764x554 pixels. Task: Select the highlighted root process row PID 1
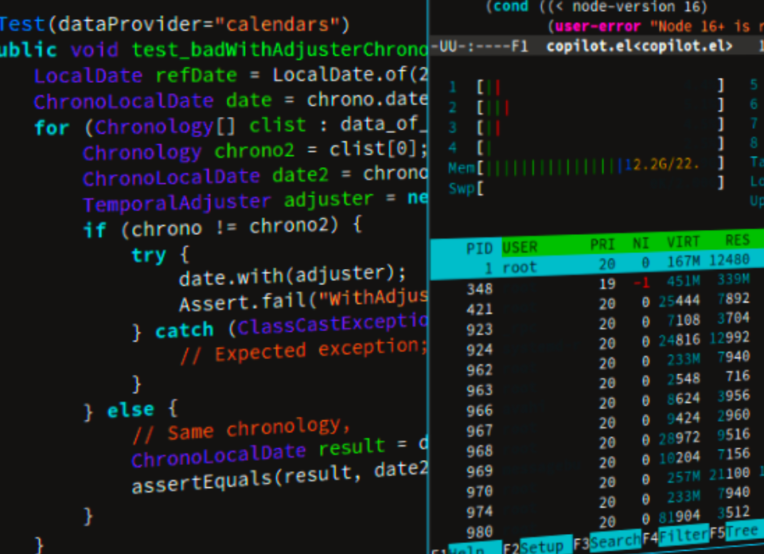(598, 266)
